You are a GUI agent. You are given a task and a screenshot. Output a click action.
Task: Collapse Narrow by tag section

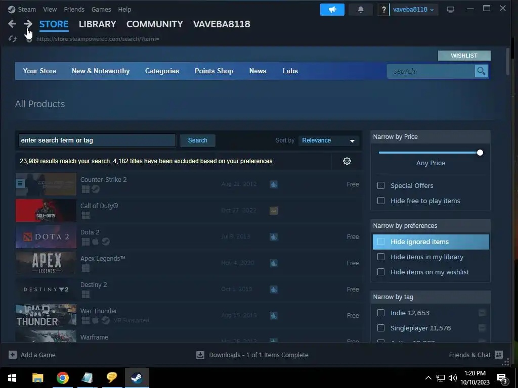point(430,297)
